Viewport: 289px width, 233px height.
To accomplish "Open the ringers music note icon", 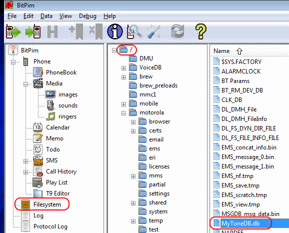I will pyautogui.click(x=50, y=116).
